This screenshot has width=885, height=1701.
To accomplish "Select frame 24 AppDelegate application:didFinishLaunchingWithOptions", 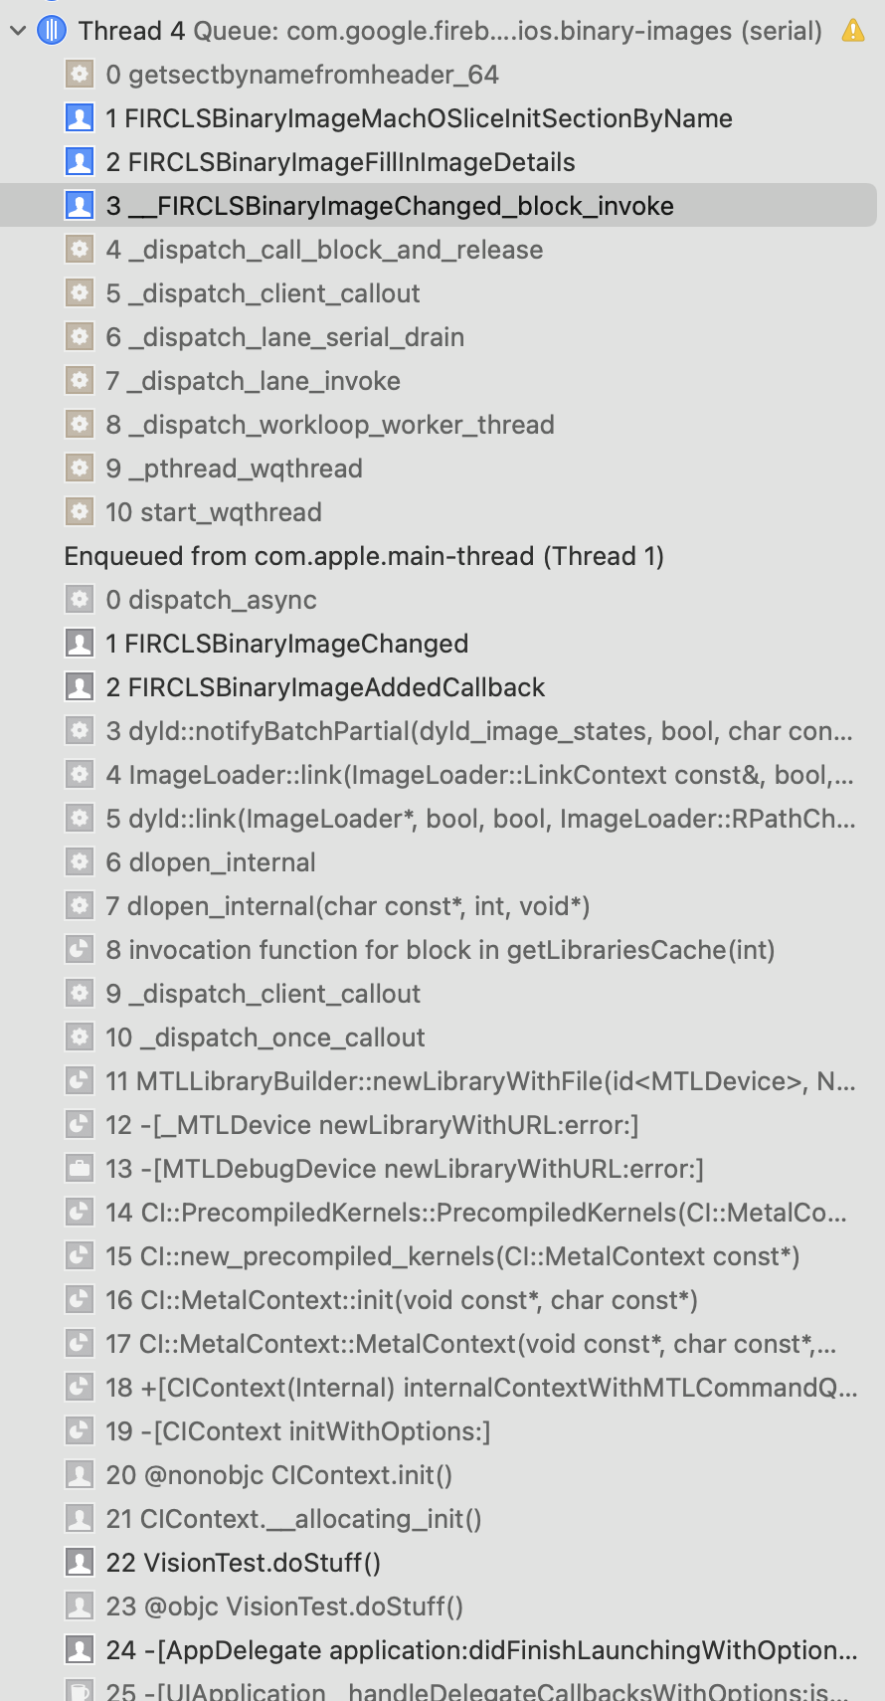I will [x=481, y=1650].
